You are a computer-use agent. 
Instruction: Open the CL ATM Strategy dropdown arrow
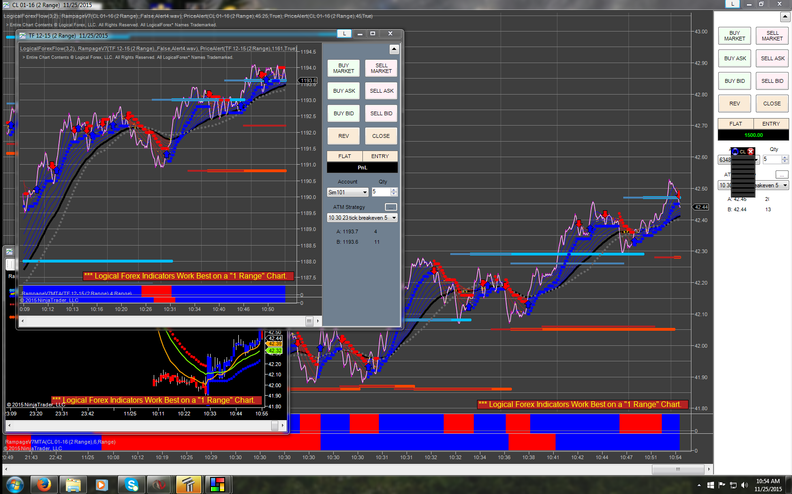coord(785,185)
